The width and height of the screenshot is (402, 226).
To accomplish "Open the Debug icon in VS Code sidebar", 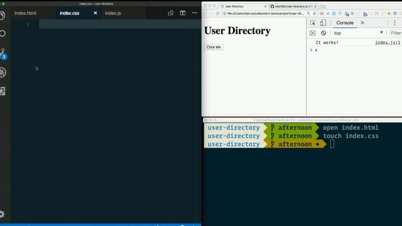I will pyautogui.click(x=3, y=72).
